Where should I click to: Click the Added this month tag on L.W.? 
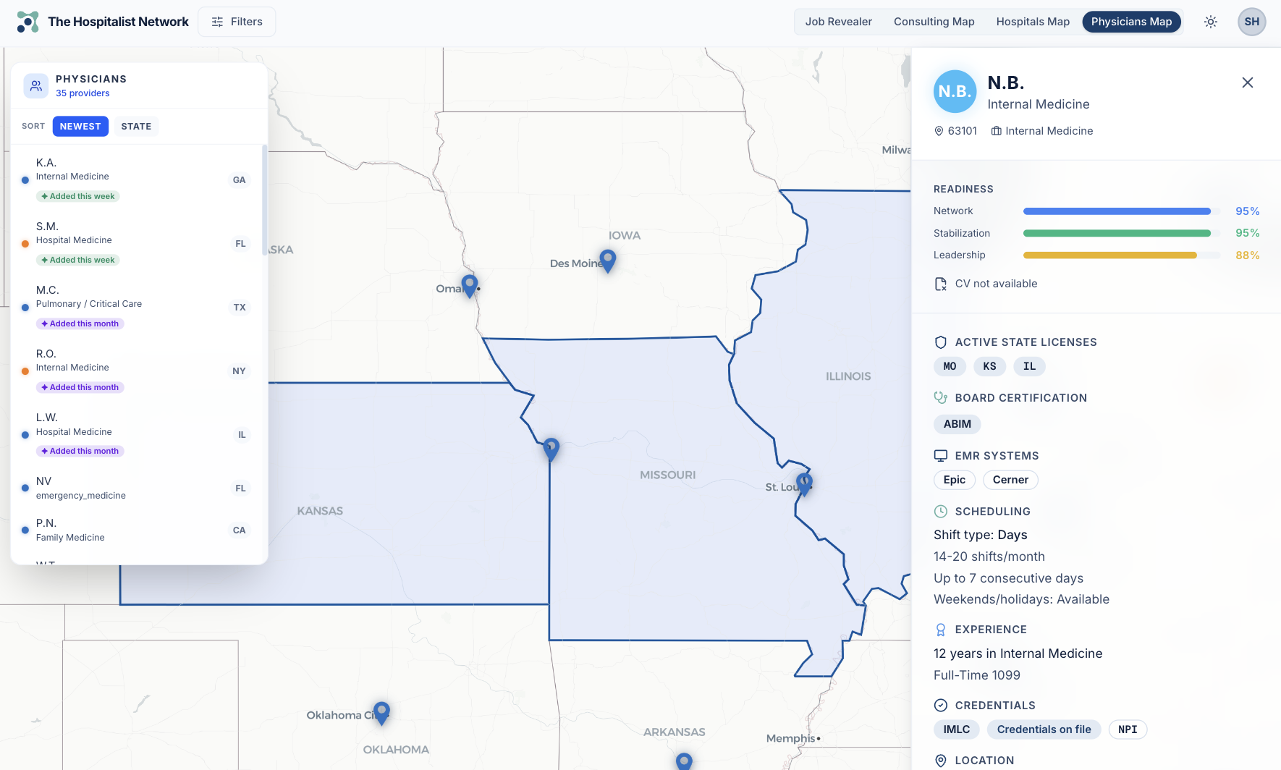[x=80, y=451]
